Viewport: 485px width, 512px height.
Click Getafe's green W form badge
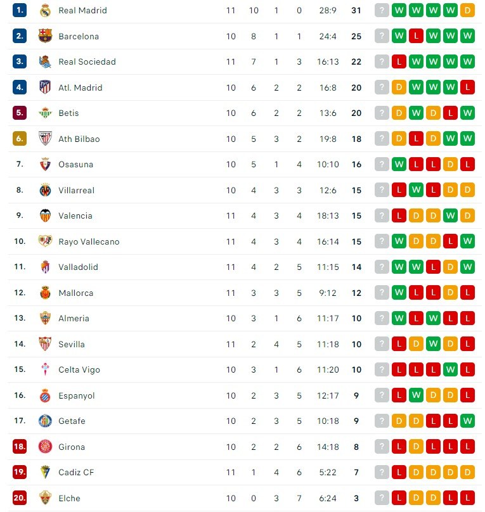467,421
